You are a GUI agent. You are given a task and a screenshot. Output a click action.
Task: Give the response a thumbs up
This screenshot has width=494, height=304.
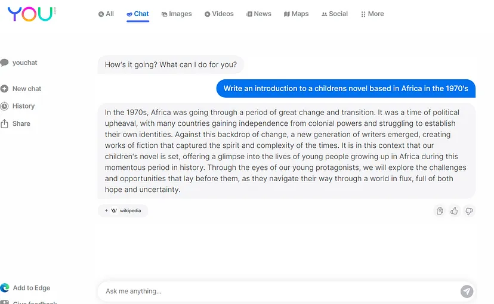pos(454,211)
